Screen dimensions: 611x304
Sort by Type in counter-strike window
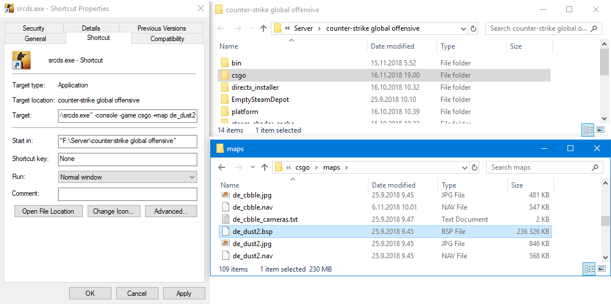448,46
